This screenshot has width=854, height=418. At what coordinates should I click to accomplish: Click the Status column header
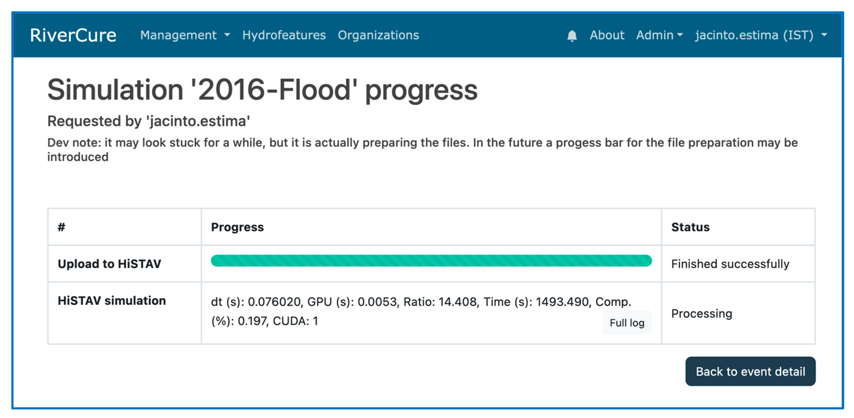690,227
